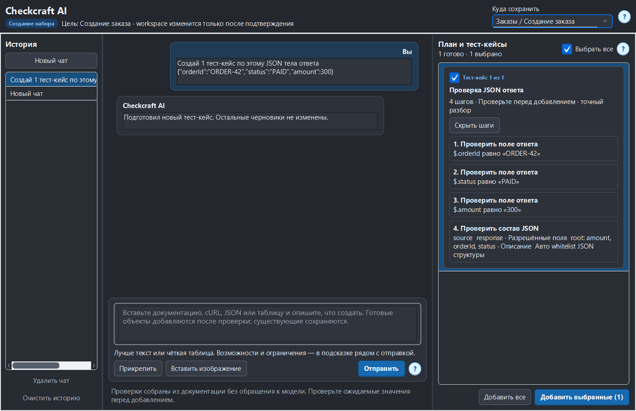Click Checkcraft AI reply Подготовил новый тест-кейс
This screenshot has height=411, width=636.
250,116
